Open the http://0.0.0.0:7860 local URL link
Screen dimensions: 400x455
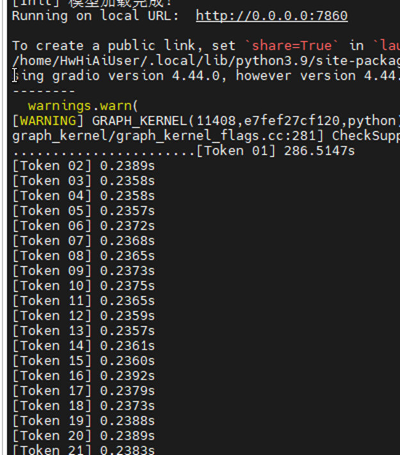[x=271, y=15]
